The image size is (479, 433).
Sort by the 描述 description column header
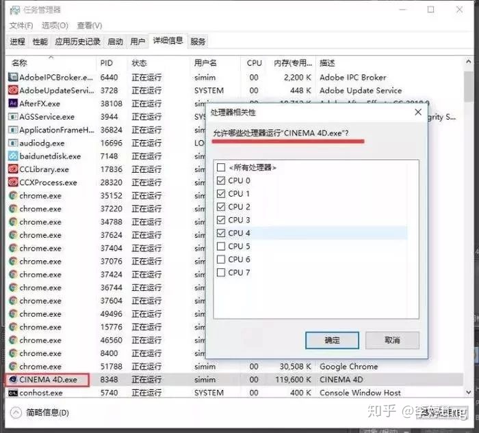(390, 63)
